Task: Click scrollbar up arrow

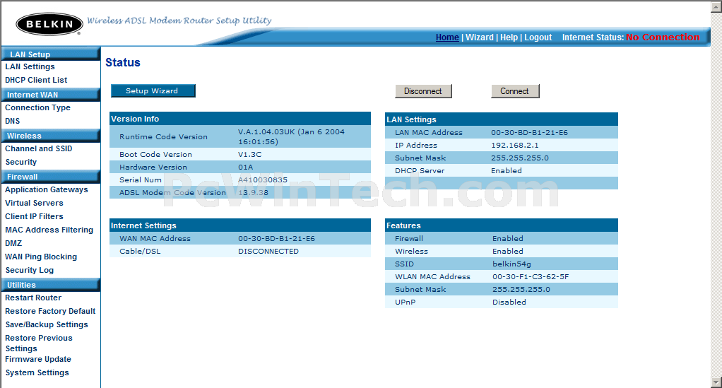Action: [x=716, y=7]
